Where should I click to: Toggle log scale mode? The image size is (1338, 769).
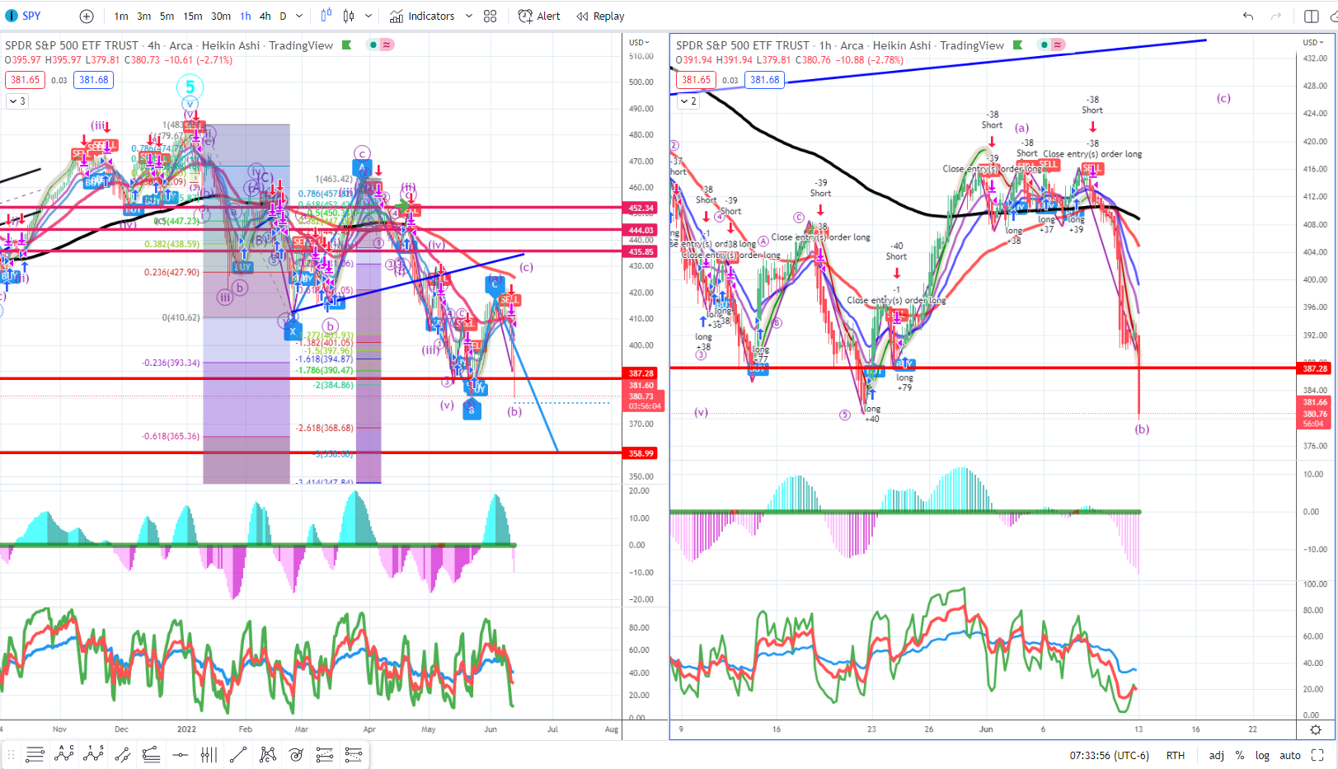click(x=1262, y=755)
